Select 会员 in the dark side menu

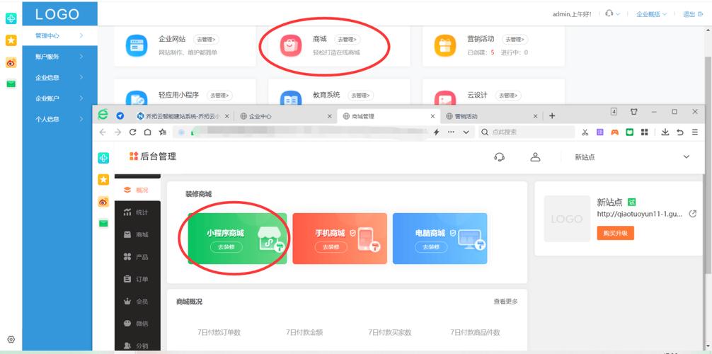click(137, 302)
